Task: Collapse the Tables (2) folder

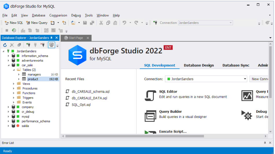Action: [x=14, y=70]
